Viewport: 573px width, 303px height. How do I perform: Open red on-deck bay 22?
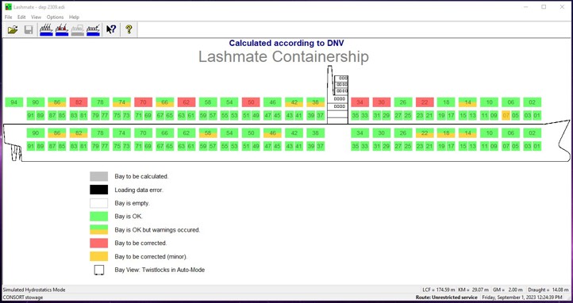pos(425,102)
